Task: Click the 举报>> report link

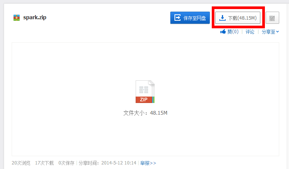Action: click(x=148, y=163)
